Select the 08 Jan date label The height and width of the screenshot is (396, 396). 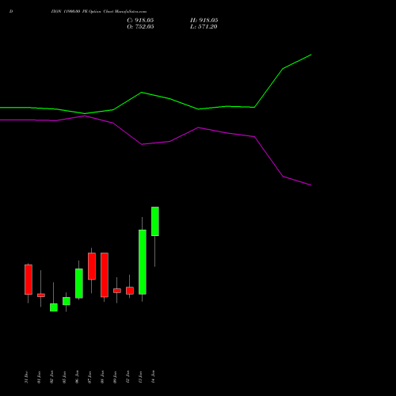tap(102, 377)
